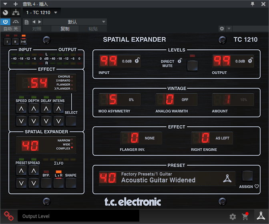Go to previous preset arrow

tap(34, 22)
